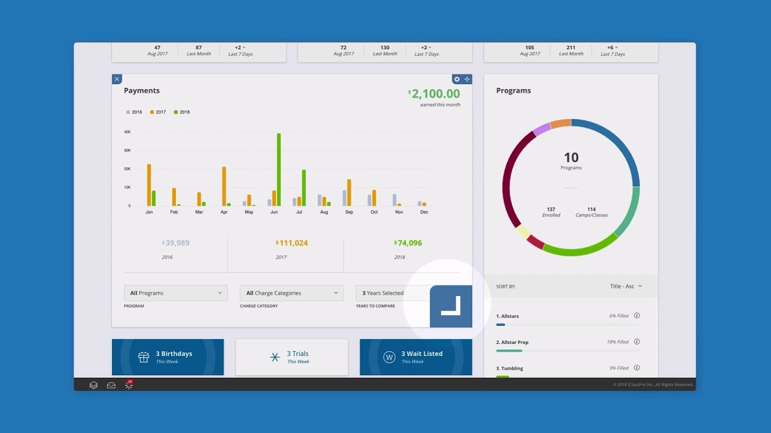The height and width of the screenshot is (433, 771).
Task: Select the 1. Allstars program row
Action: tap(568, 319)
